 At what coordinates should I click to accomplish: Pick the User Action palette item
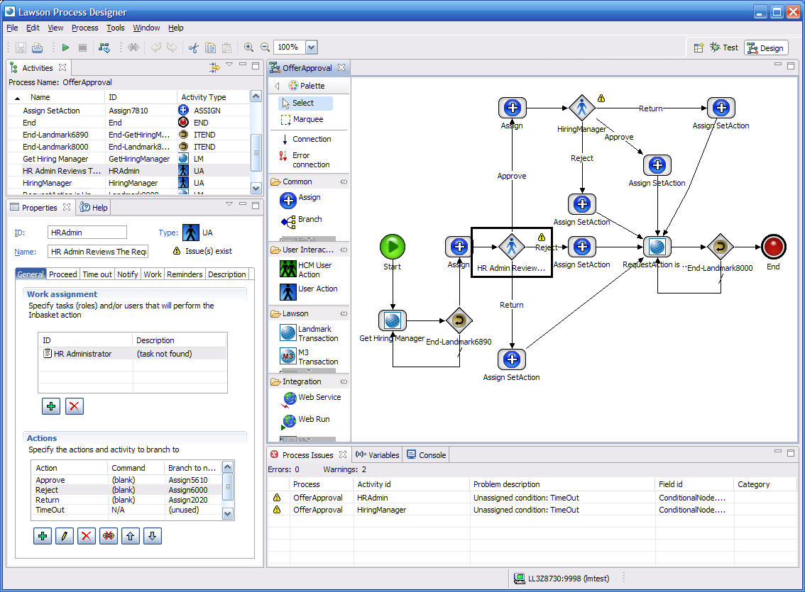309,291
